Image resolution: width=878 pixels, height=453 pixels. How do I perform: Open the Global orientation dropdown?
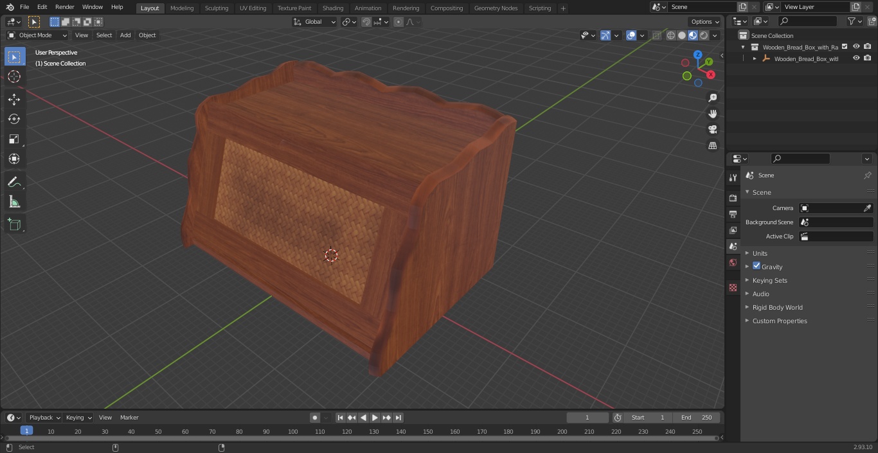click(315, 22)
